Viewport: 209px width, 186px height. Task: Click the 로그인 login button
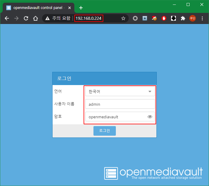coord(105,131)
